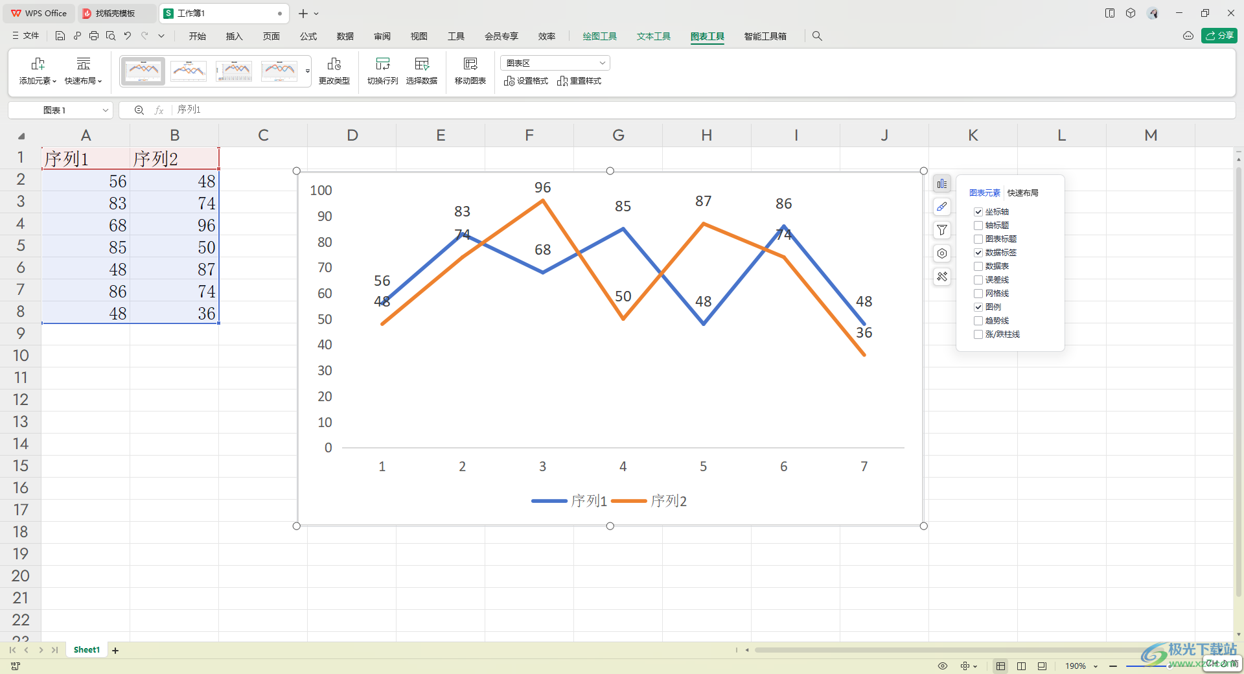This screenshot has width=1244, height=674.
Task: Click normal view icon in status bar
Action: [x=1000, y=666]
